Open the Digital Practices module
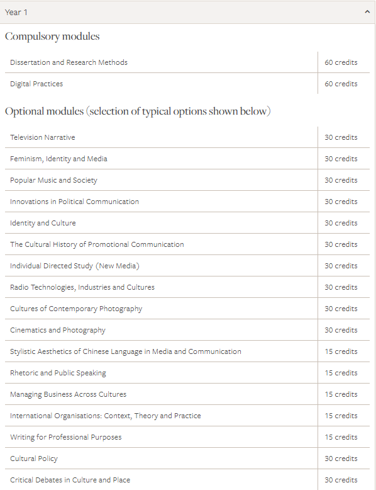Image resolution: width=376 pixels, height=490 pixels. pyautogui.click(x=36, y=84)
